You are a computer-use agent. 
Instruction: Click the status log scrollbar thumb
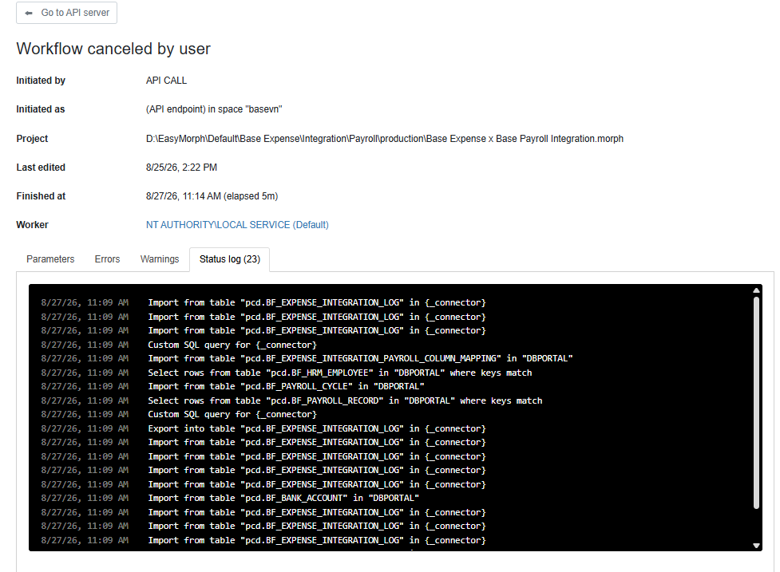tap(756, 403)
